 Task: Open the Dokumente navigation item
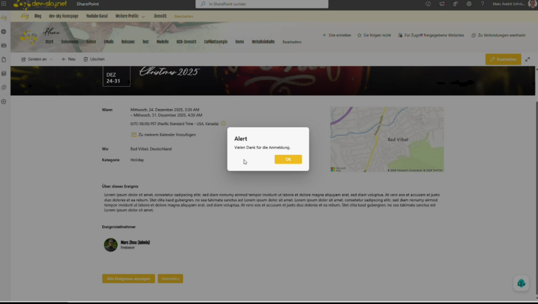click(x=70, y=42)
